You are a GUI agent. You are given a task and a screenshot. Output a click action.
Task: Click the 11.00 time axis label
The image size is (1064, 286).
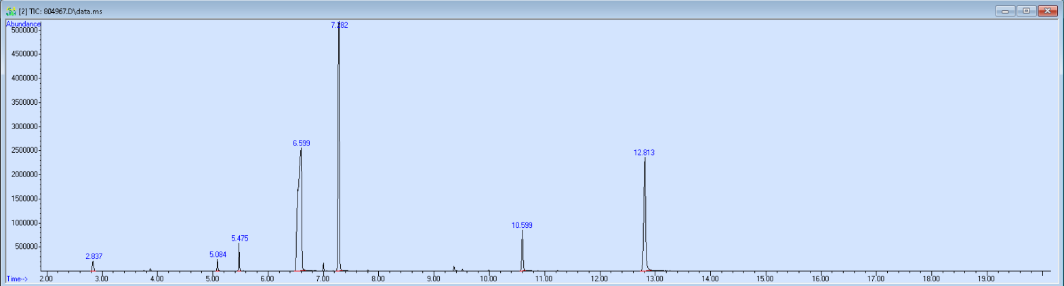coord(544,279)
